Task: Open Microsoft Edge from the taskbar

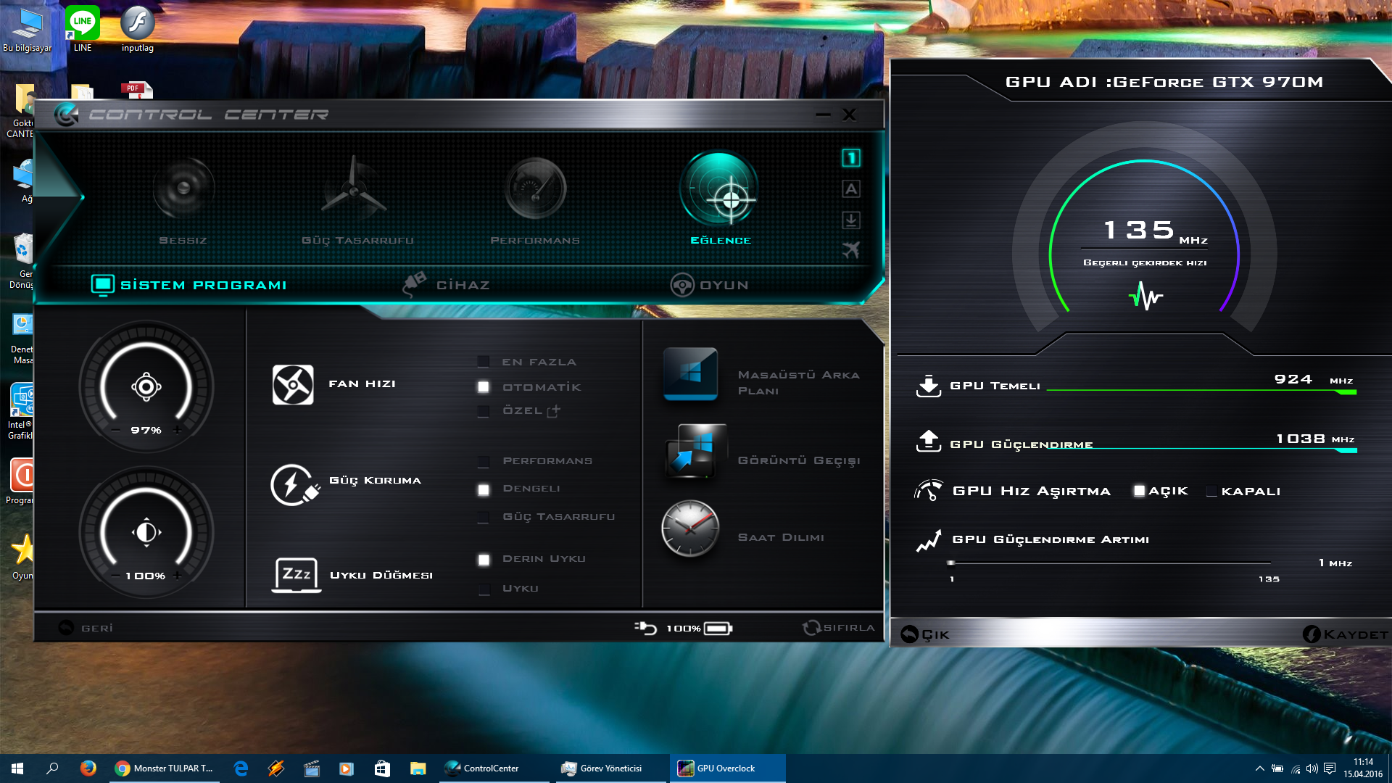Action: click(x=241, y=768)
